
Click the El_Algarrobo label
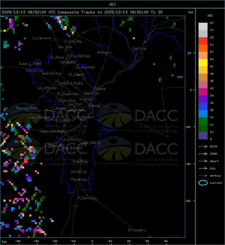(67, 94)
